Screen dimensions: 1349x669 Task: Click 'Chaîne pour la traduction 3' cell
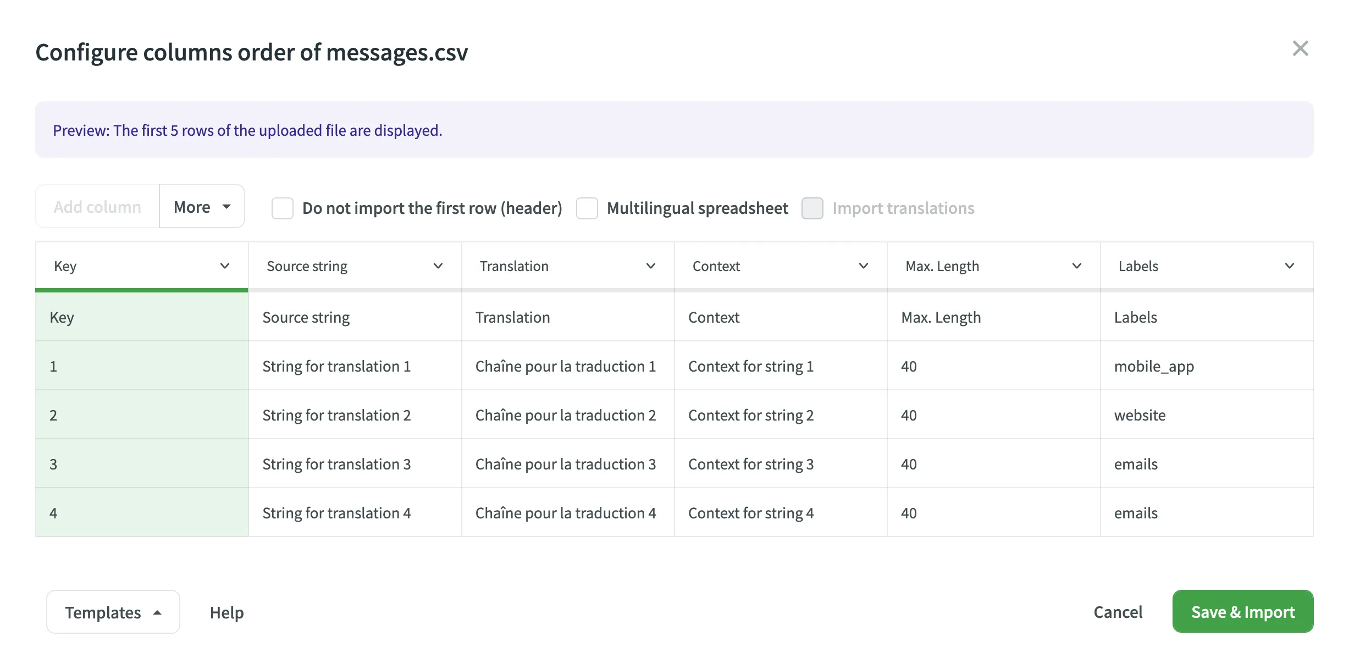tap(568, 464)
